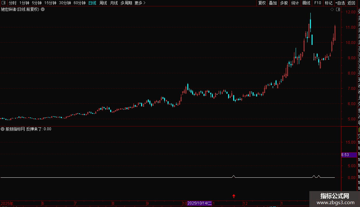Select the 15分钟 period tab
The width and height of the screenshot is (360, 207).
coord(50,3)
